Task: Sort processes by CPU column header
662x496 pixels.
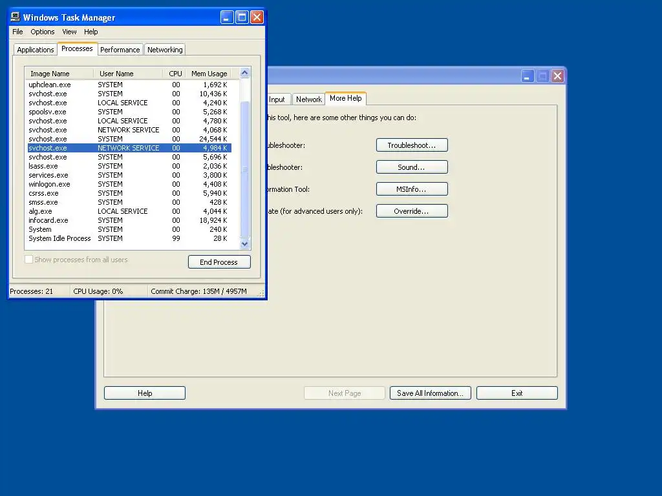Action: (175, 74)
